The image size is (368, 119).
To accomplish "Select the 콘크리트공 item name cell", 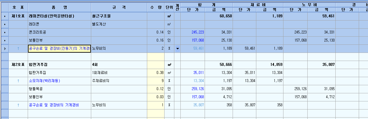I will click(x=59, y=32).
